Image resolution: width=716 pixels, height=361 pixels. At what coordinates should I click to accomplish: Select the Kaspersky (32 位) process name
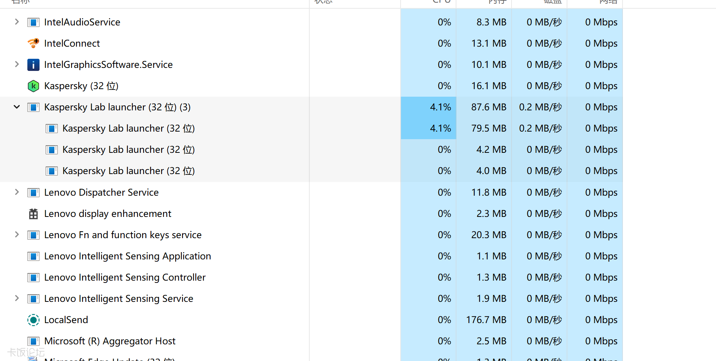(81, 86)
